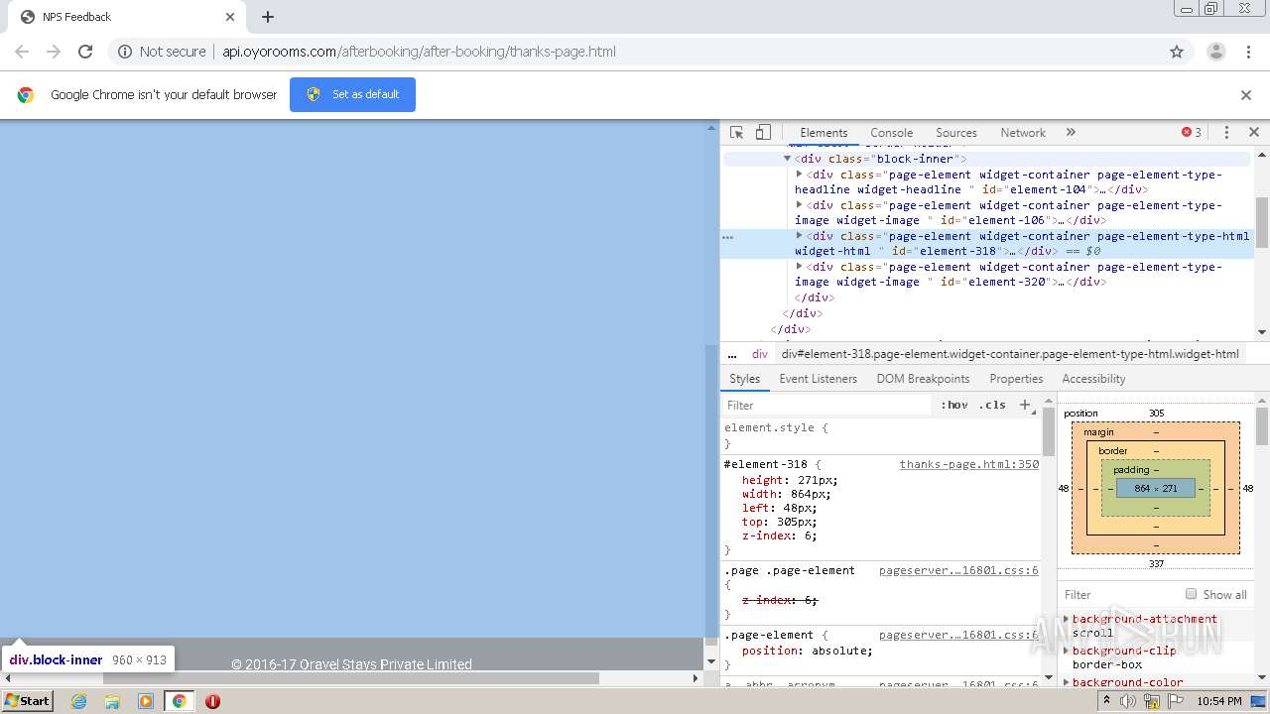Toggle the :hov element state button
Image resolution: width=1270 pixels, height=714 pixels.
(x=953, y=405)
